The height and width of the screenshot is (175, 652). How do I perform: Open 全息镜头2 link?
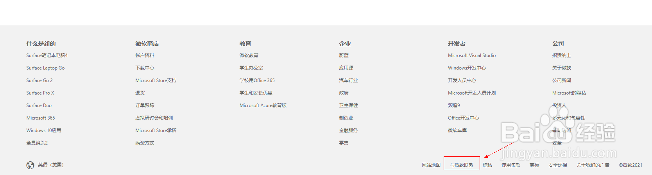tap(37, 143)
